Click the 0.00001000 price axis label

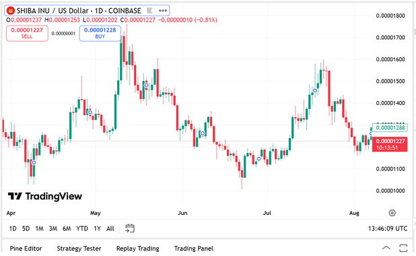390,191
